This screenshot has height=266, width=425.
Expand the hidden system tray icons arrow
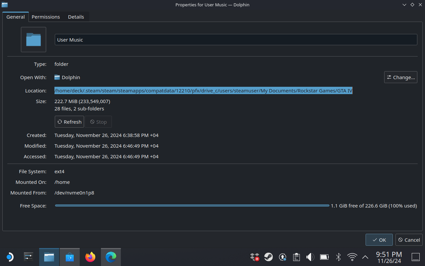[x=365, y=257]
